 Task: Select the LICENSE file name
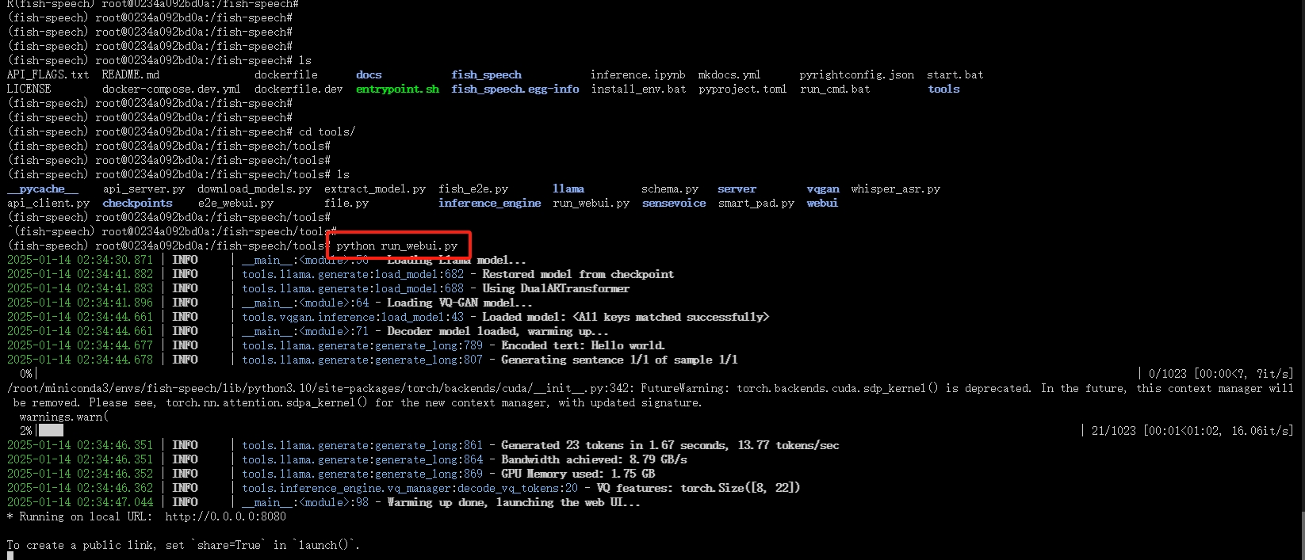pyautogui.click(x=29, y=89)
